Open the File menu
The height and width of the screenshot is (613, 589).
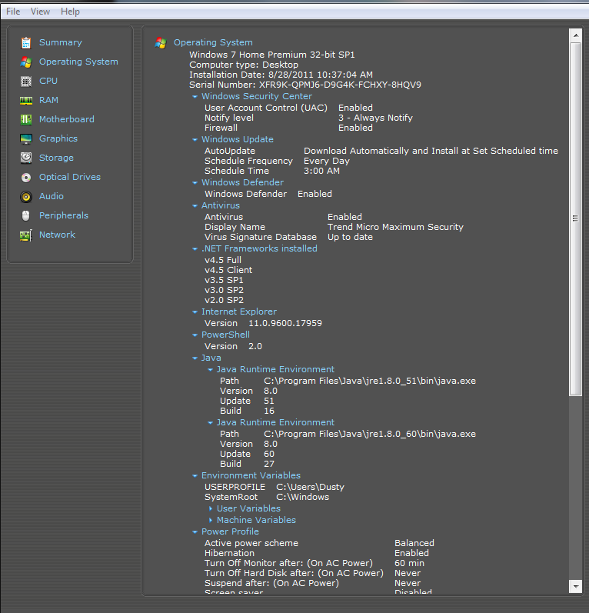coord(13,12)
